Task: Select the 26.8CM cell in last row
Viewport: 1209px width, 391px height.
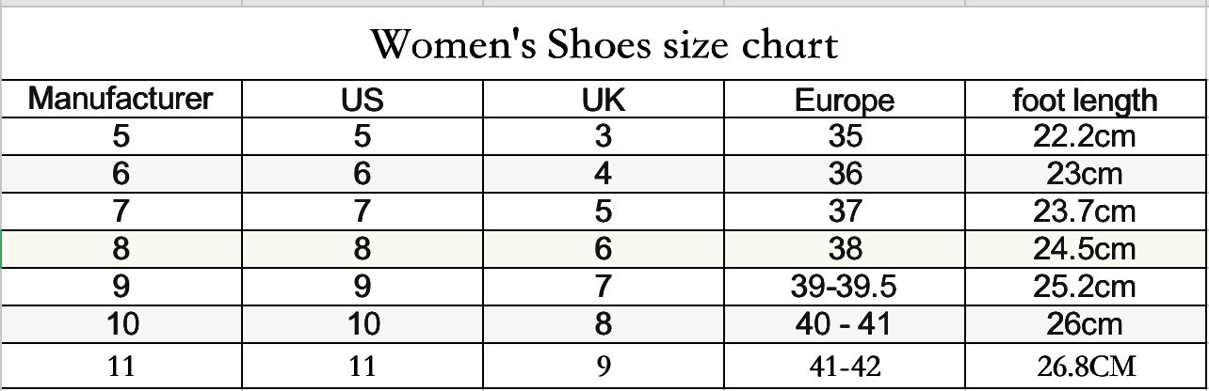Action: pyautogui.click(x=1085, y=366)
